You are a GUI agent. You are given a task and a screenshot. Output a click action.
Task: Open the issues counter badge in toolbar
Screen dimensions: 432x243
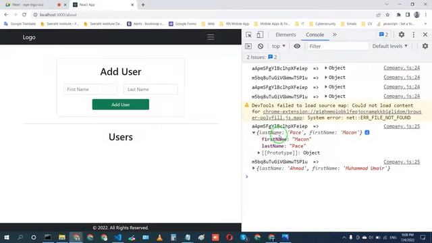point(383,34)
